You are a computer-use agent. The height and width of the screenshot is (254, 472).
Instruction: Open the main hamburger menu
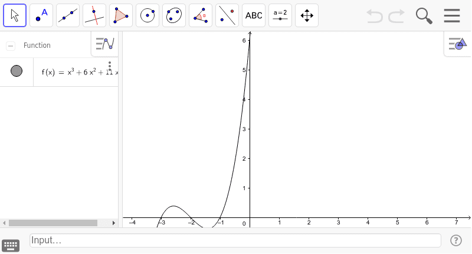pyautogui.click(x=452, y=16)
